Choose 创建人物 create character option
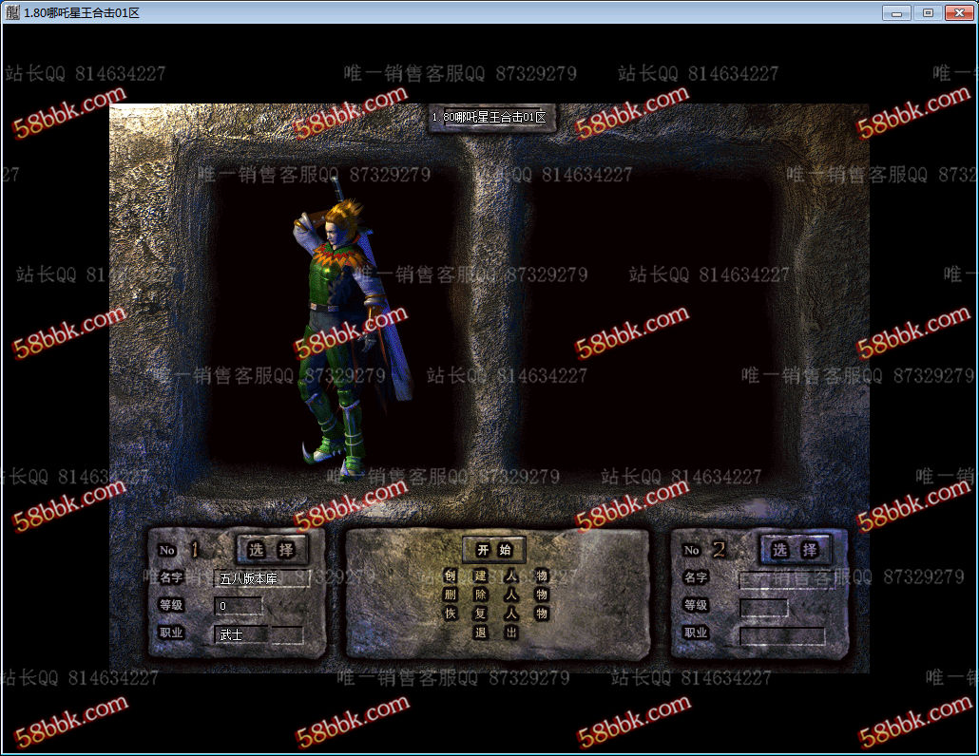This screenshot has width=979, height=756. [x=496, y=576]
